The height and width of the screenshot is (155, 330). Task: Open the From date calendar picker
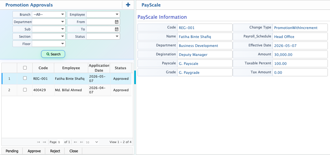point(117,22)
